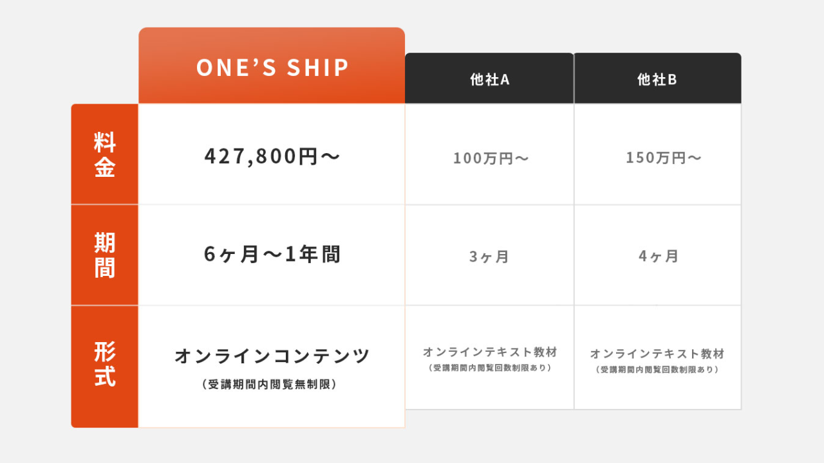
Task: Click the 4ヶ月 period cell
Action: [x=659, y=256]
